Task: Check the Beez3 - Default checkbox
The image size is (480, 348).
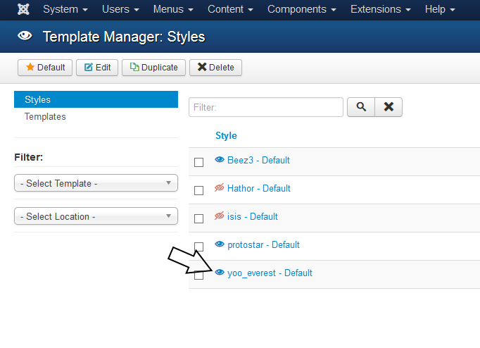Action: click(x=198, y=162)
